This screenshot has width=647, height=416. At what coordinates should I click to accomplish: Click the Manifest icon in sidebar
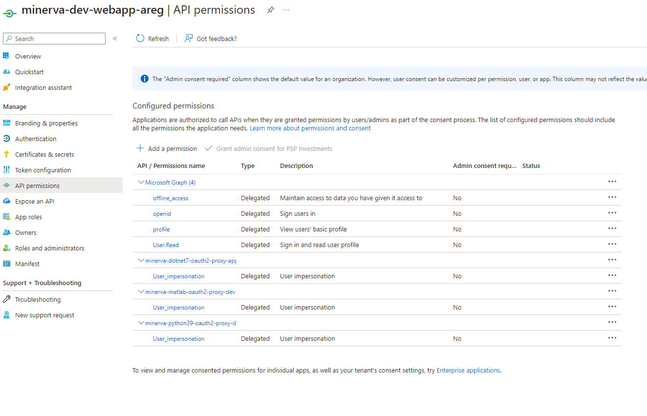[6, 264]
